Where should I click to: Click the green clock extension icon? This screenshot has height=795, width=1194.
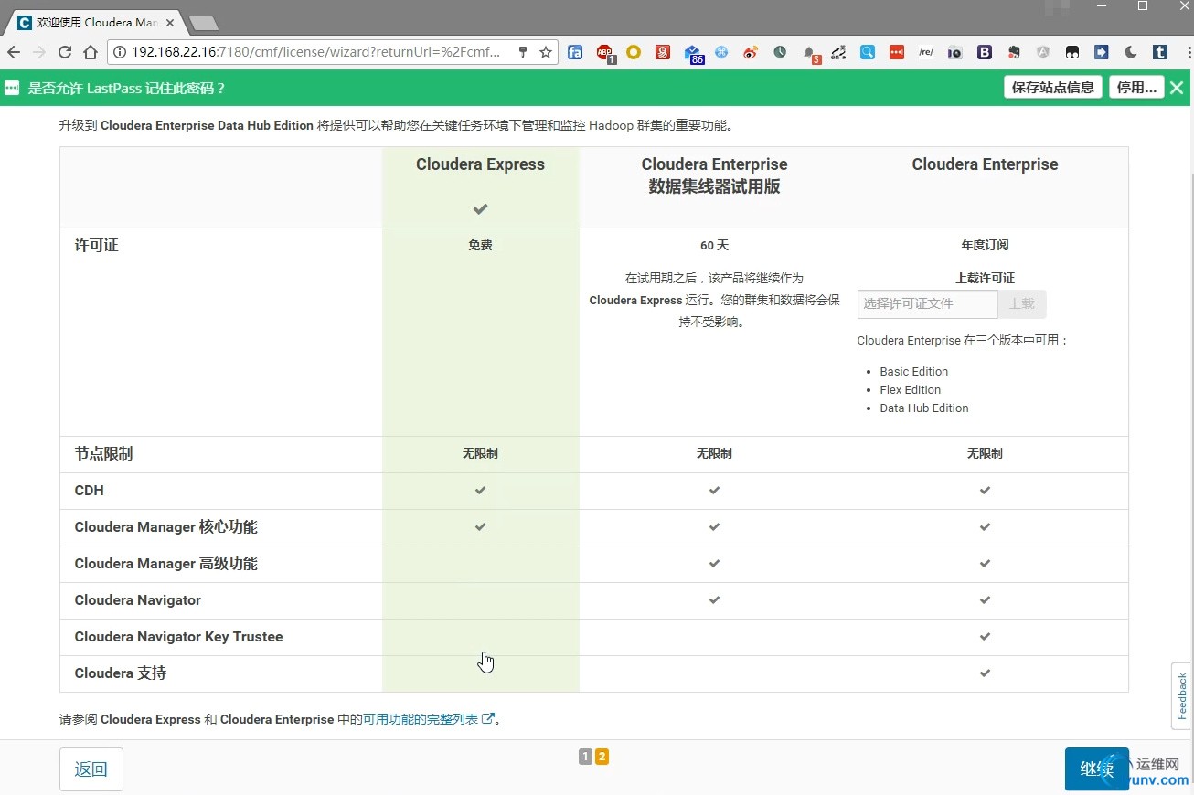pyautogui.click(x=780, y=52)
